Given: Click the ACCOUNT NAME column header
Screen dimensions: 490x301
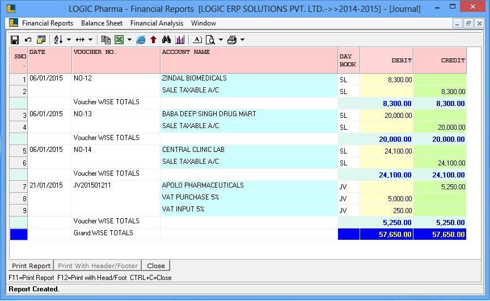Looking at the screenshot, I should click(x=249, y=60).
